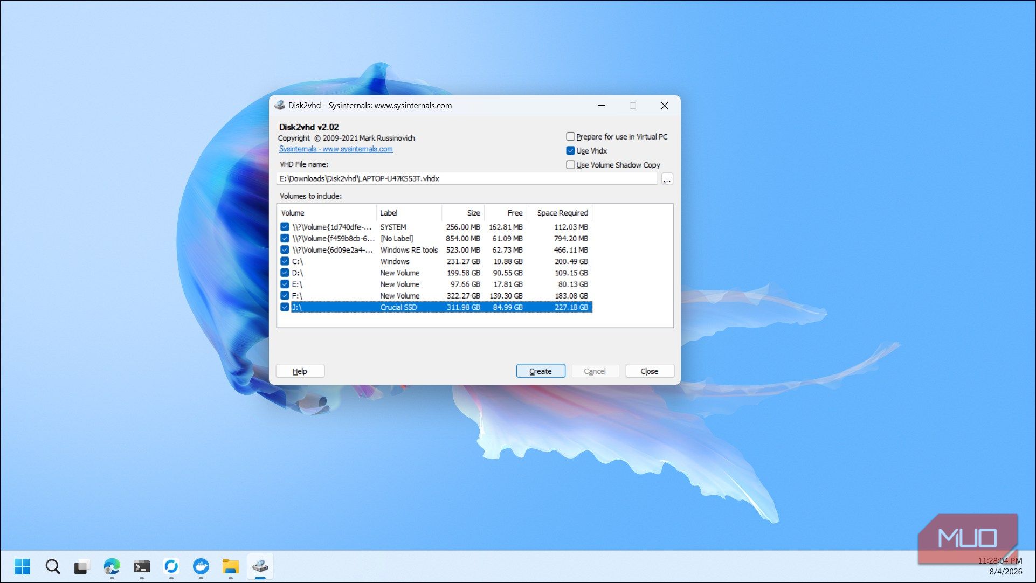Image resolution: width=1036 pixels, height=583 pixels.
Task: Uncheck the [No Label] volume checkbox
Action: pyautogui.click(x=285, y=238)
